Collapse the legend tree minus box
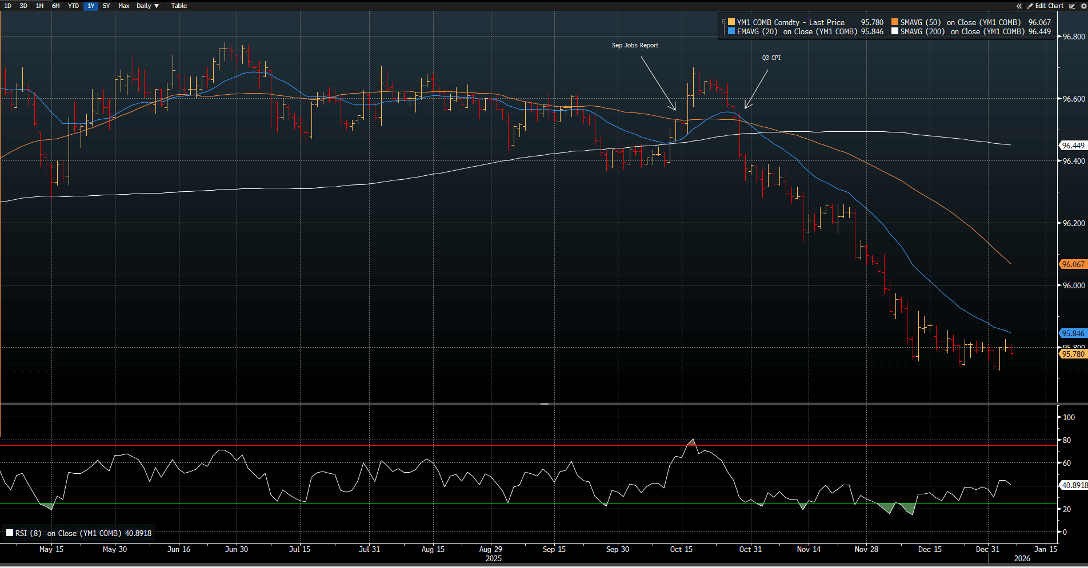The height and width of the screenshot is (568, 1088). point(724,22)
